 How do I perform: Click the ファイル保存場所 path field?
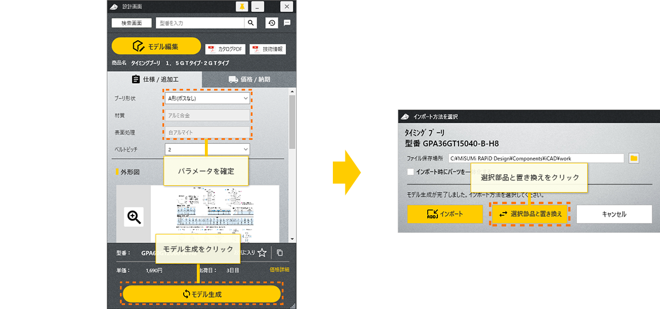point(536,158)
